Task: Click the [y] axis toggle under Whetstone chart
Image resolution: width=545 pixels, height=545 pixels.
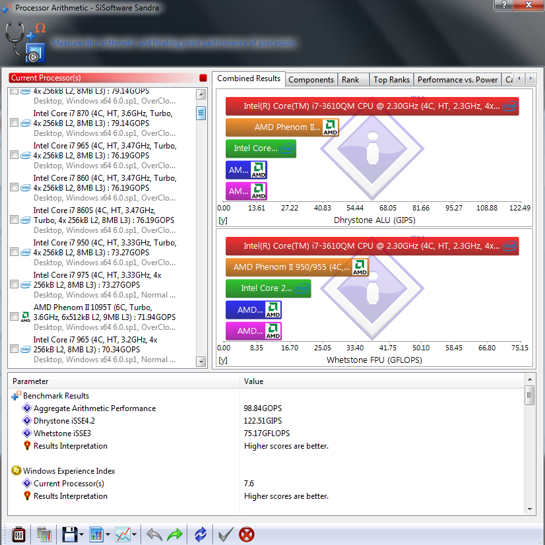Action: [x=223, y=360]
